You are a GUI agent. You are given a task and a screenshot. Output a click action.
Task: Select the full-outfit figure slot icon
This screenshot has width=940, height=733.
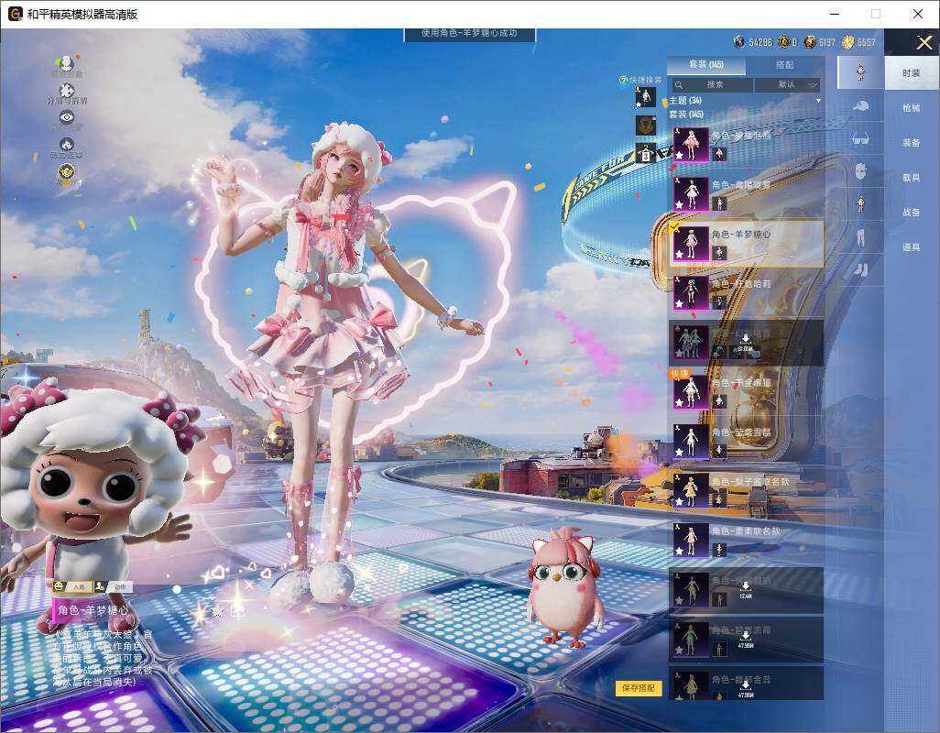pos(860,71)
